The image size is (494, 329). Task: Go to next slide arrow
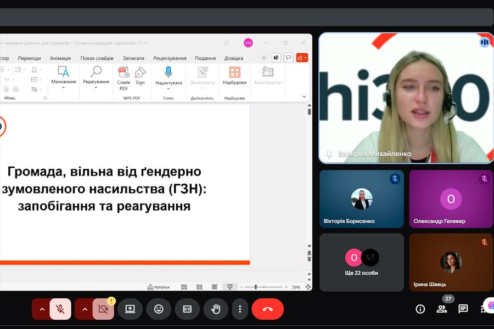(x=310, y=259)
